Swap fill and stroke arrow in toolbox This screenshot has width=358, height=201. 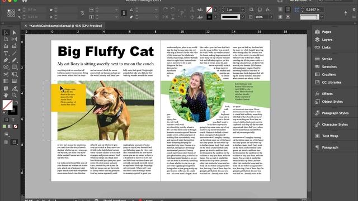tap(16, 102)
